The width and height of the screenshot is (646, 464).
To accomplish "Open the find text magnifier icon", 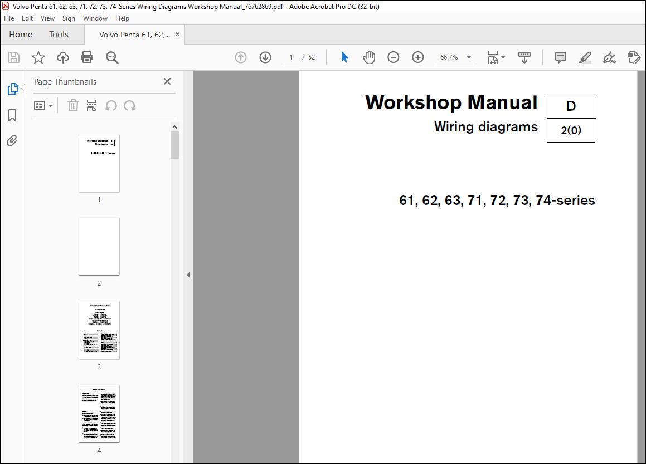I will (x=112, y=57).
